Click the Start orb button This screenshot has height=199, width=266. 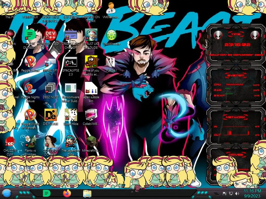(7, 193)
